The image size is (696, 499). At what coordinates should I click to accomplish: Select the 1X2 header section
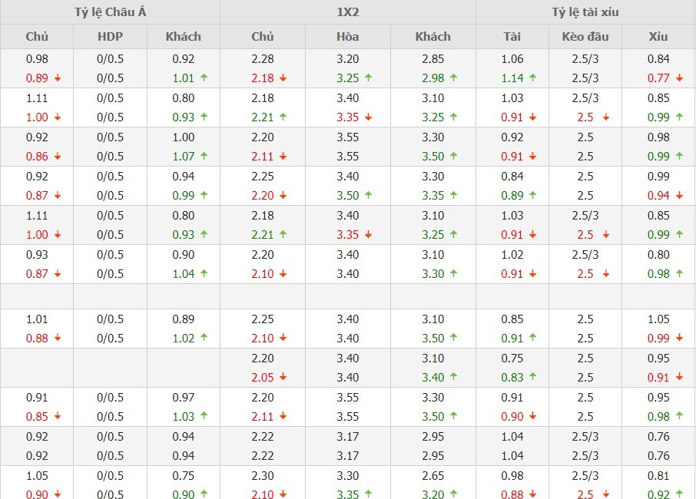347,12
